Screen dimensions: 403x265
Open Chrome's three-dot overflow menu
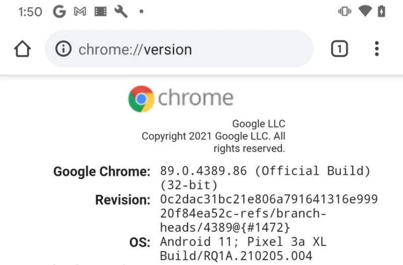coord(376,48)
